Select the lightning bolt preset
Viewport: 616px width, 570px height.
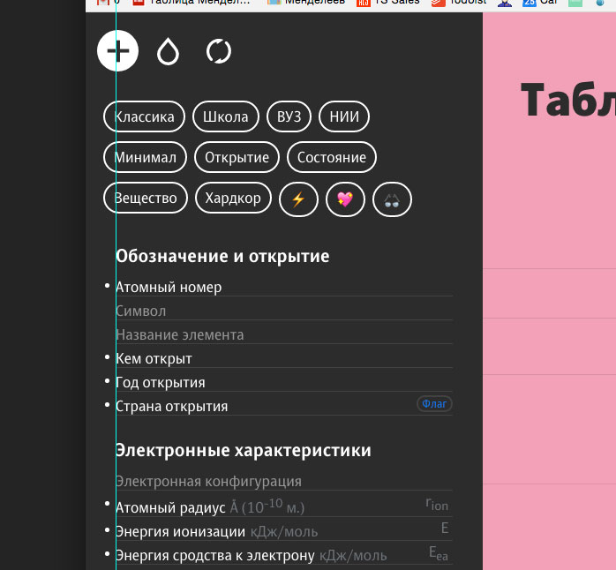(298, 199)
